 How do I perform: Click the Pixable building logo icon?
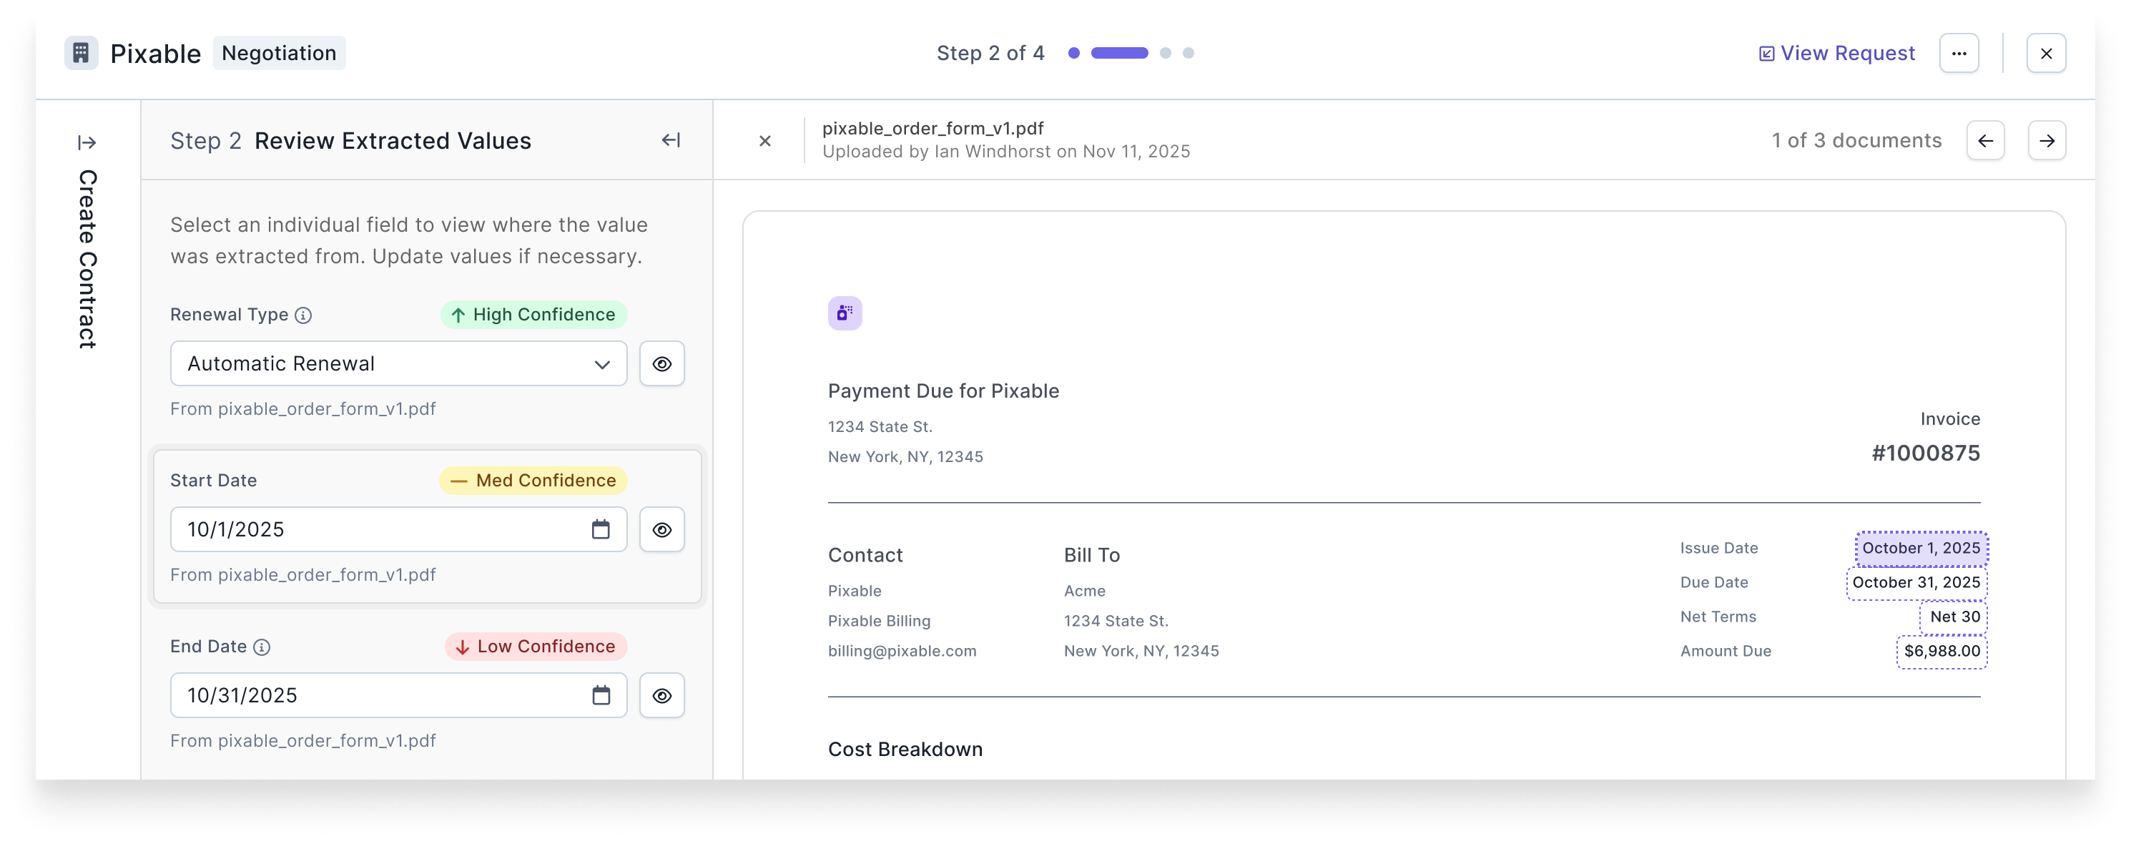81,52
